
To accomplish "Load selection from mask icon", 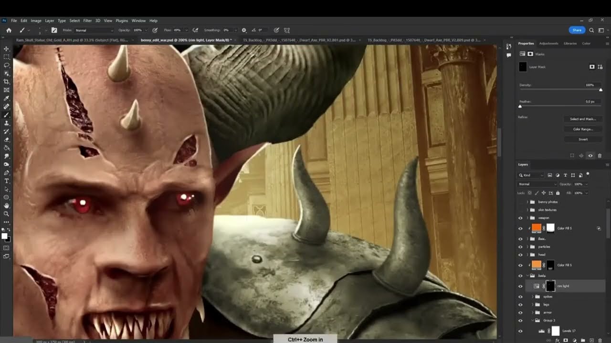I will (x=572, y=156).
